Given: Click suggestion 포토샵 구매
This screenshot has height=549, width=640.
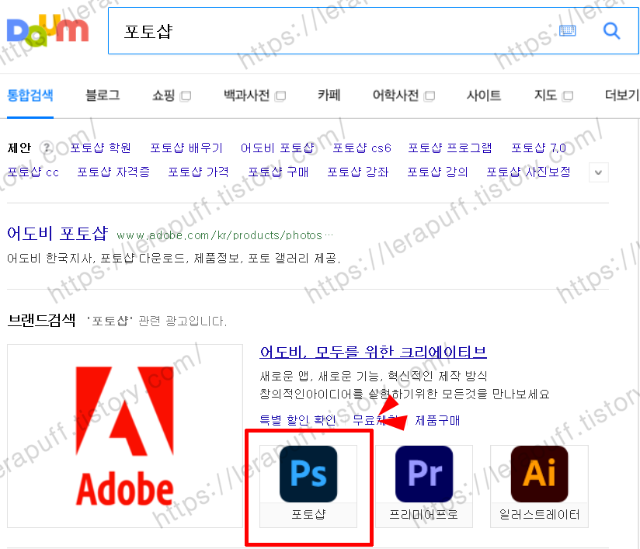Looking at the screenshot, I should [x=278, y=172].
